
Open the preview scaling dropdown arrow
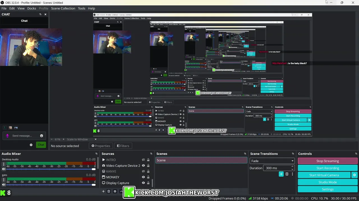tap(95, 139)
